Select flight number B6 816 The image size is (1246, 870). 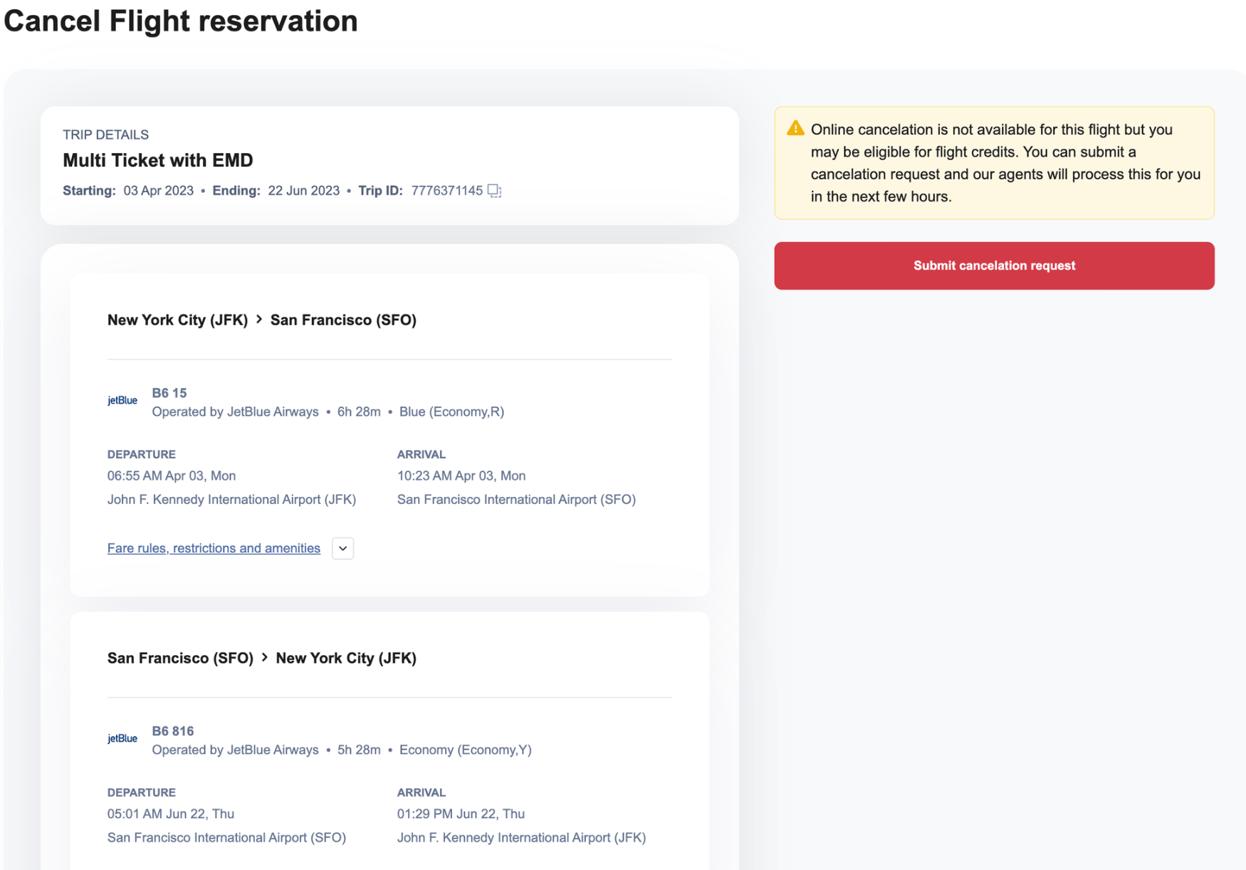coord(173,731)
